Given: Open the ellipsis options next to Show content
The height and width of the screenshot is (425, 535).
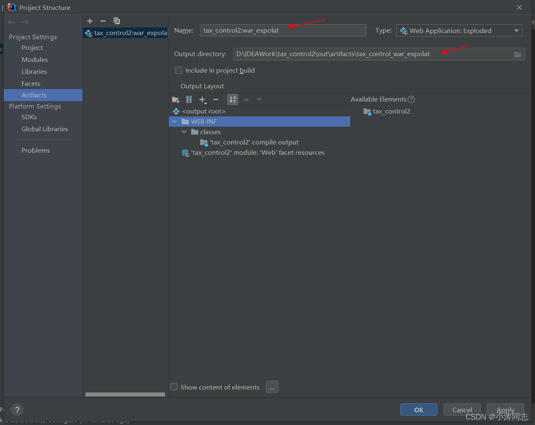Looking at the screenshot, I should coord(272,387).
